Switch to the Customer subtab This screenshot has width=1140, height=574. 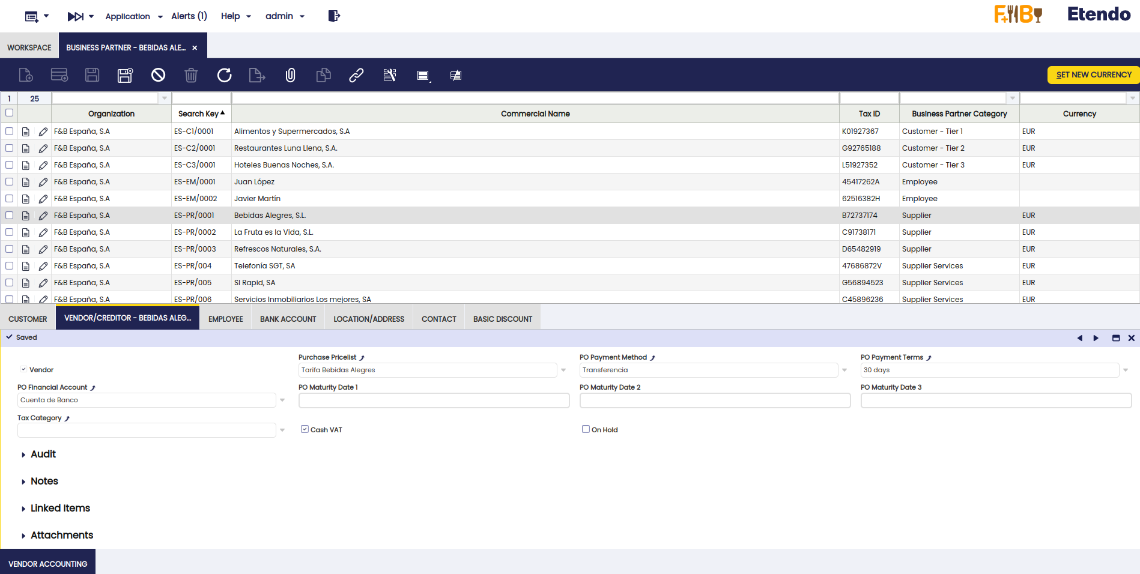coord(28,319)
